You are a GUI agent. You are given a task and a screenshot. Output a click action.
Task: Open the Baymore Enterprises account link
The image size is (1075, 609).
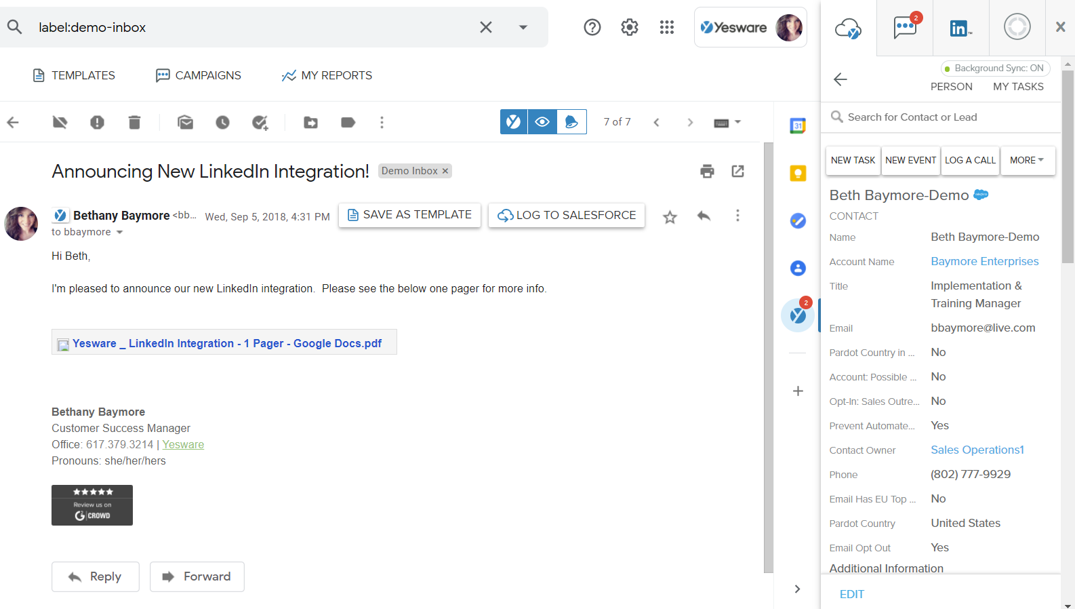(x=984, y=262)
